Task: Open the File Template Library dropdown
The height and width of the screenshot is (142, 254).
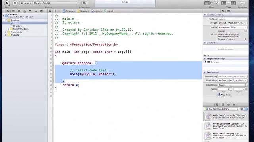Action: (x=221, y=109)
